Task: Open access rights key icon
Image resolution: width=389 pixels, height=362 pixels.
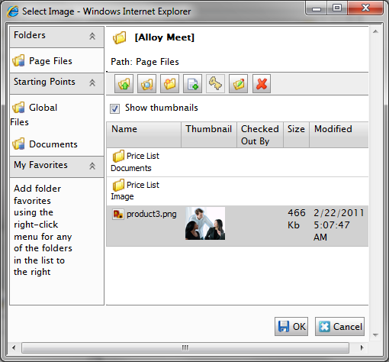Action: pyautogui.click(x=215, y=84)
